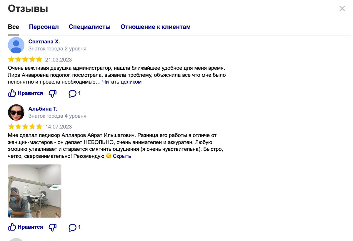The height and width of the screenshot is (241, 353).
Task: Collapse Альбина Т.'s review with Скрыть
Action: point(122,156)
